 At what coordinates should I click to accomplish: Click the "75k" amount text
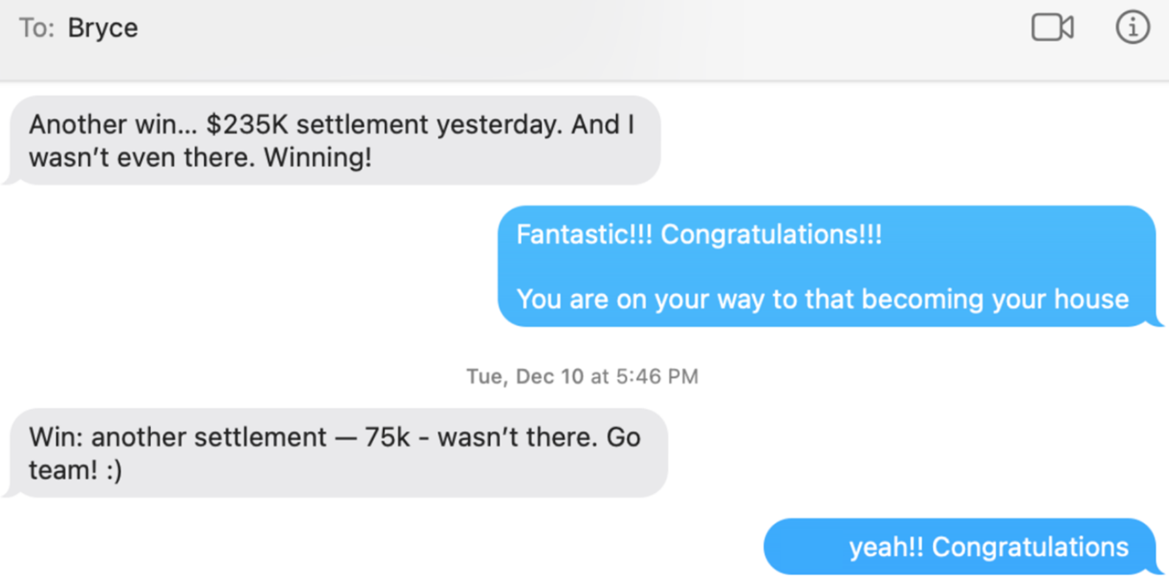(387, 437)
